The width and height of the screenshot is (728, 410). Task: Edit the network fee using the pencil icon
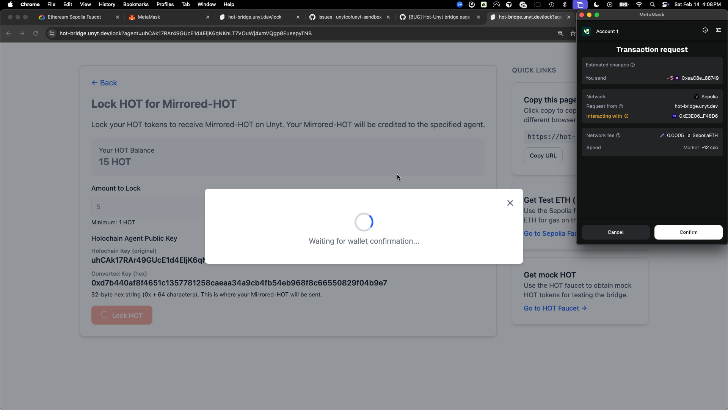tap(662, 135)
